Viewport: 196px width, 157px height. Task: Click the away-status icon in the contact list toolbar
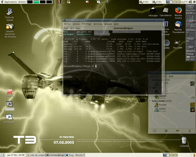pos(190,131)
